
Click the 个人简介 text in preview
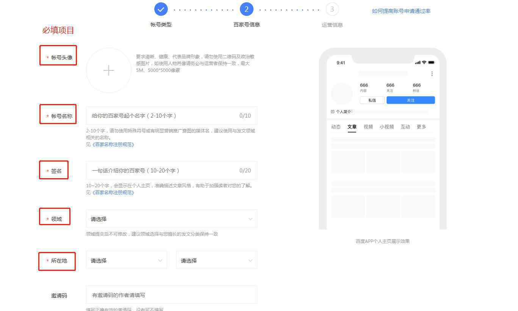344,112
